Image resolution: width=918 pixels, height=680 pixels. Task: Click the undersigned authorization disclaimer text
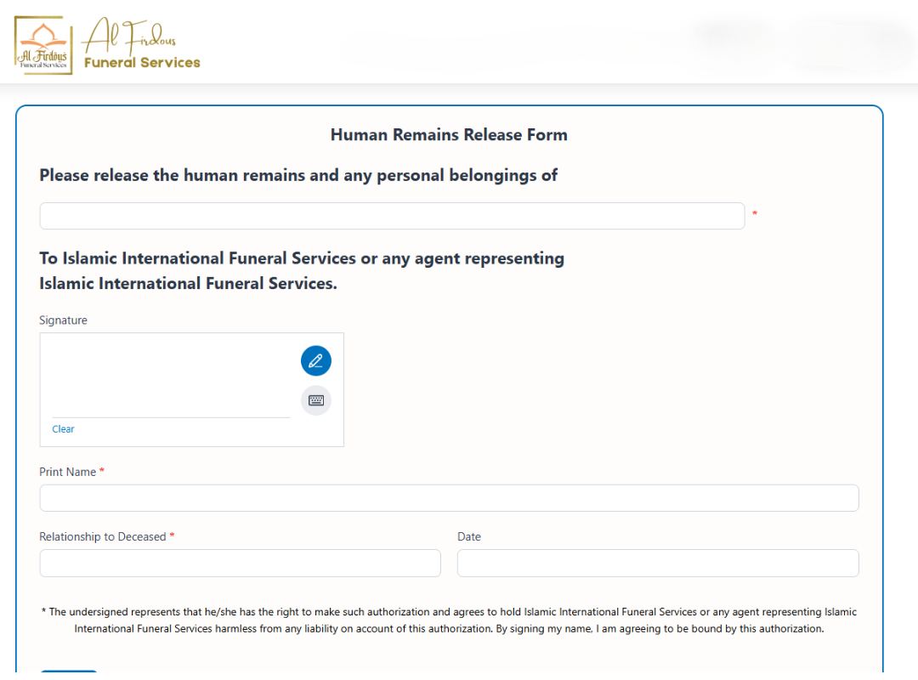(449, 620)
